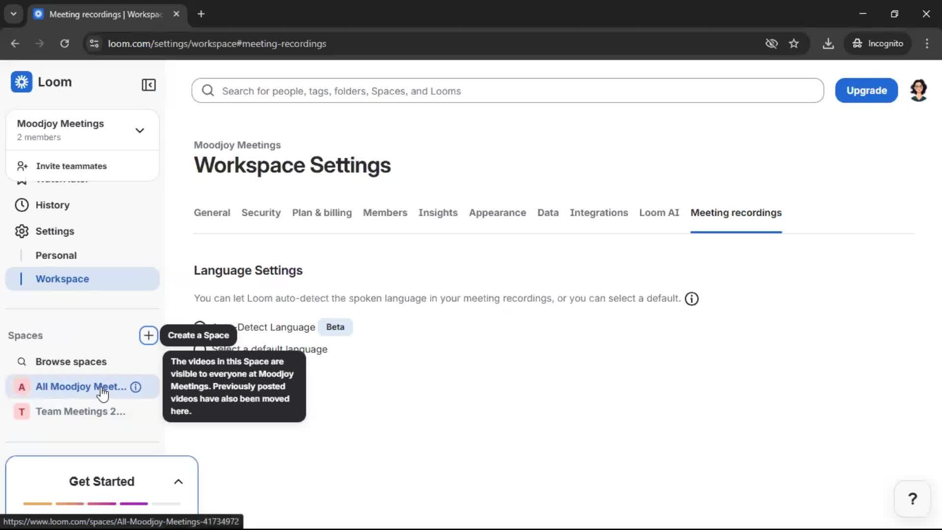Switch to the Security tab
The image size is (942, 530).
point(261,212)
